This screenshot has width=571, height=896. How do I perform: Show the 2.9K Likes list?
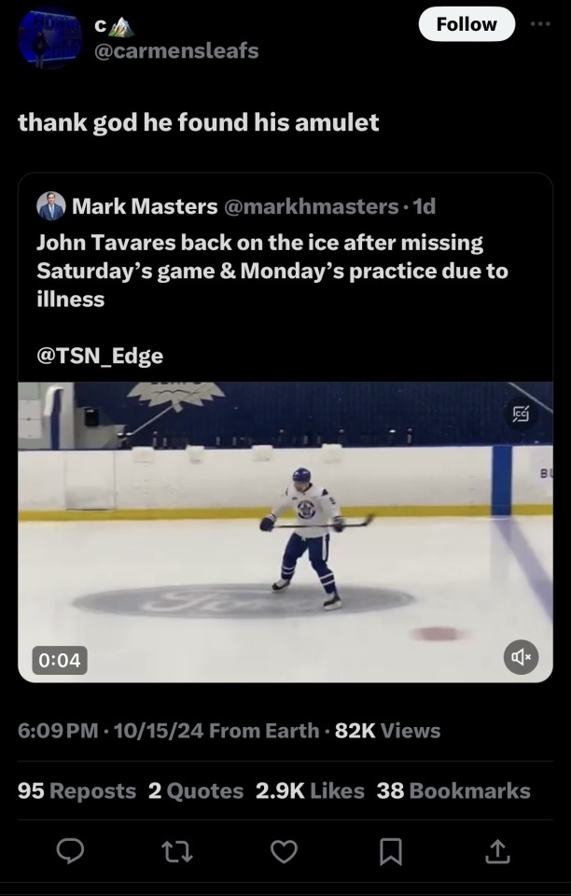(x=310, y=791)
